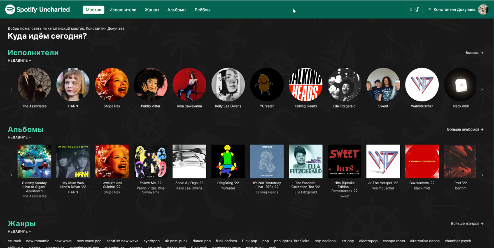This screenshot has height=248, width=494.
Task: Select the uk post-punk genre
Action: [x=176, y=241]
